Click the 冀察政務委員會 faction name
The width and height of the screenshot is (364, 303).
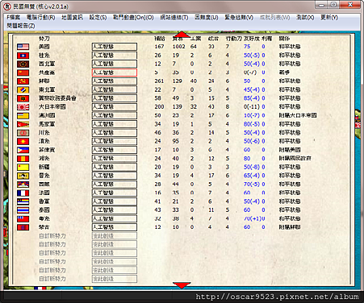point(57,98)
